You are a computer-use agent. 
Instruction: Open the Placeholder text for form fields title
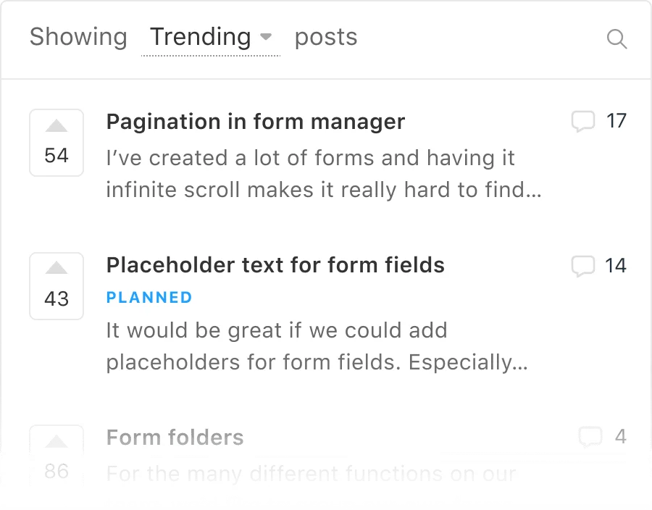[x=275, y=265]
